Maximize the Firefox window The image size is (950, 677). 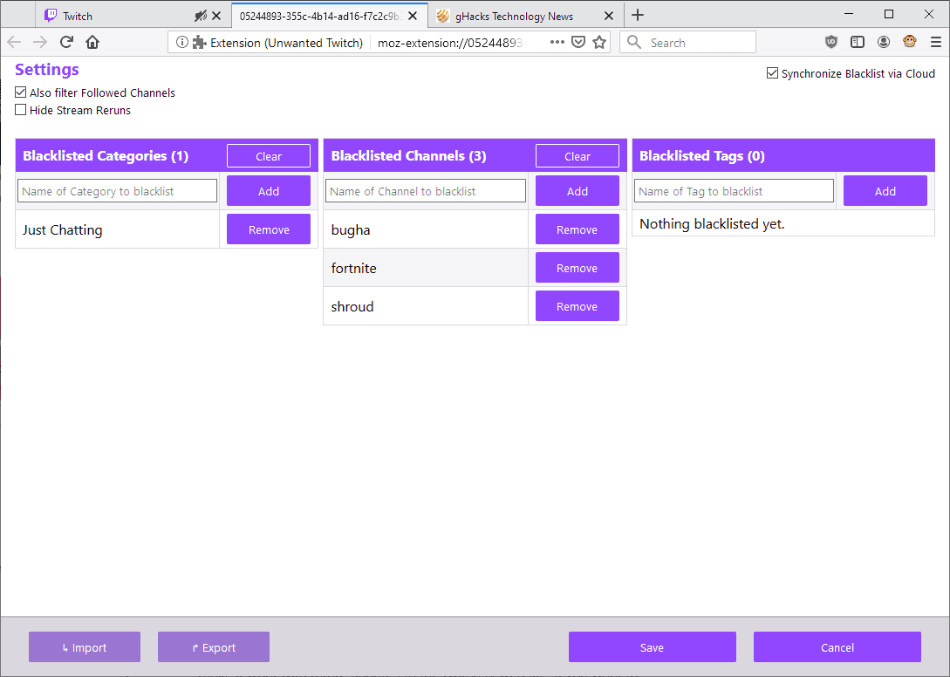click(889, 14)
